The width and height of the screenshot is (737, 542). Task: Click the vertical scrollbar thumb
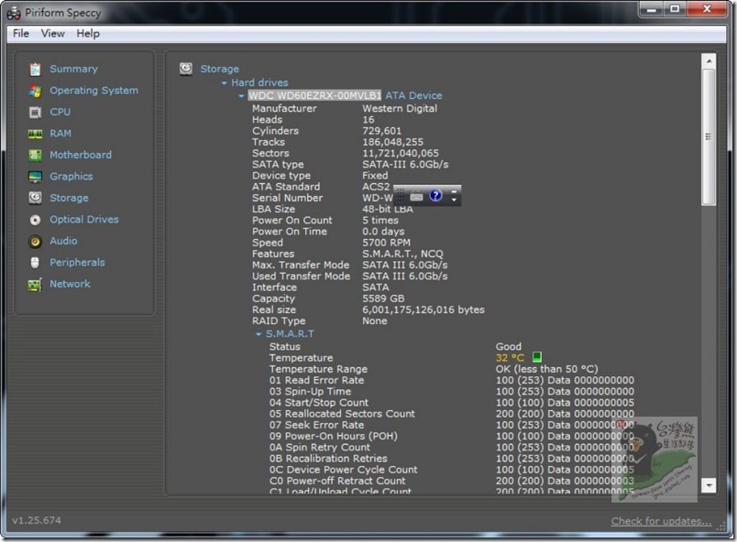tap(709, 137)
